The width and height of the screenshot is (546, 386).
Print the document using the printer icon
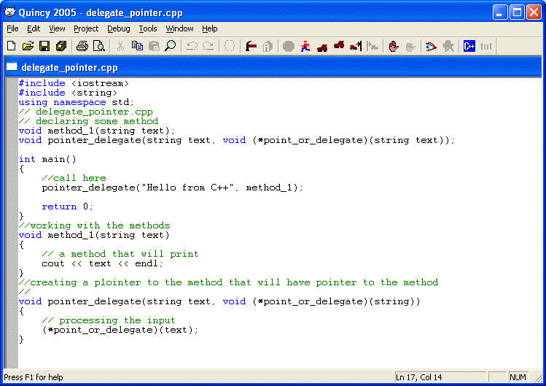click(82, 46)
